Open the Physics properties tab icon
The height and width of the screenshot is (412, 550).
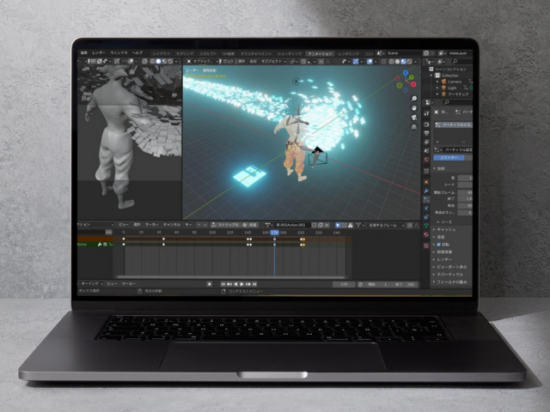pyautogui.click(x=426, y=208)
